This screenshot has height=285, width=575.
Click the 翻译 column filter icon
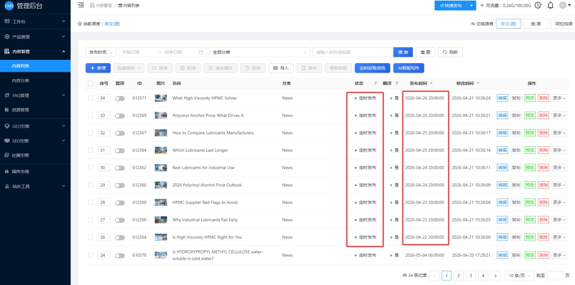tap(396, 83)
